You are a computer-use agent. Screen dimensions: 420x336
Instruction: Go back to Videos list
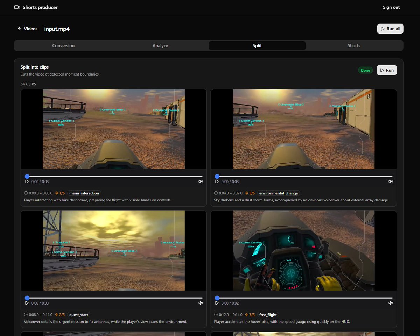[x=27, y=29]
